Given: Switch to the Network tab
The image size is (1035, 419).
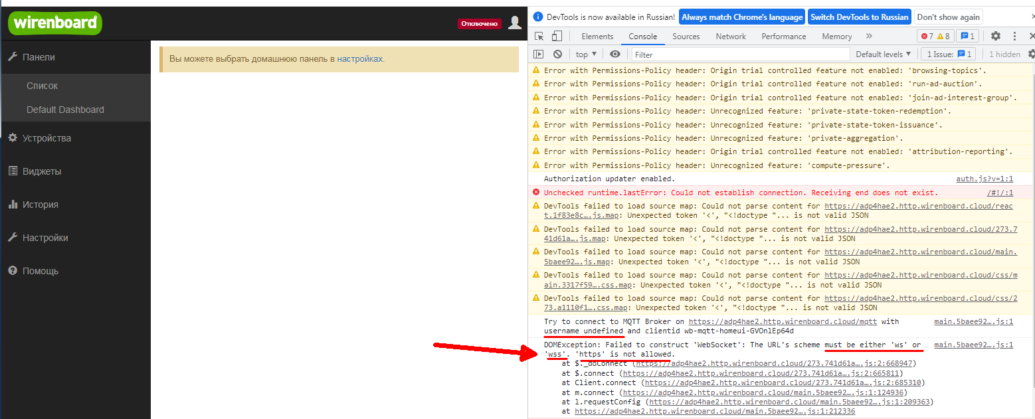Looking at the screenshot, I should 731,37.
